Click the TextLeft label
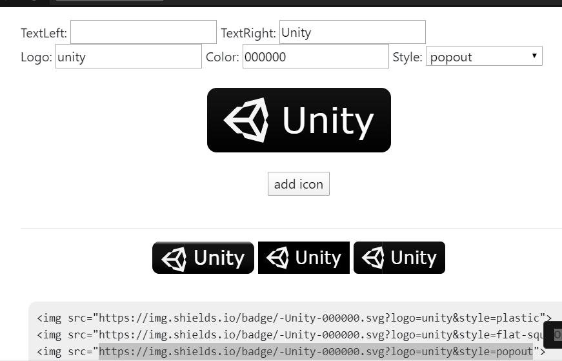 (x=44, y=33)
